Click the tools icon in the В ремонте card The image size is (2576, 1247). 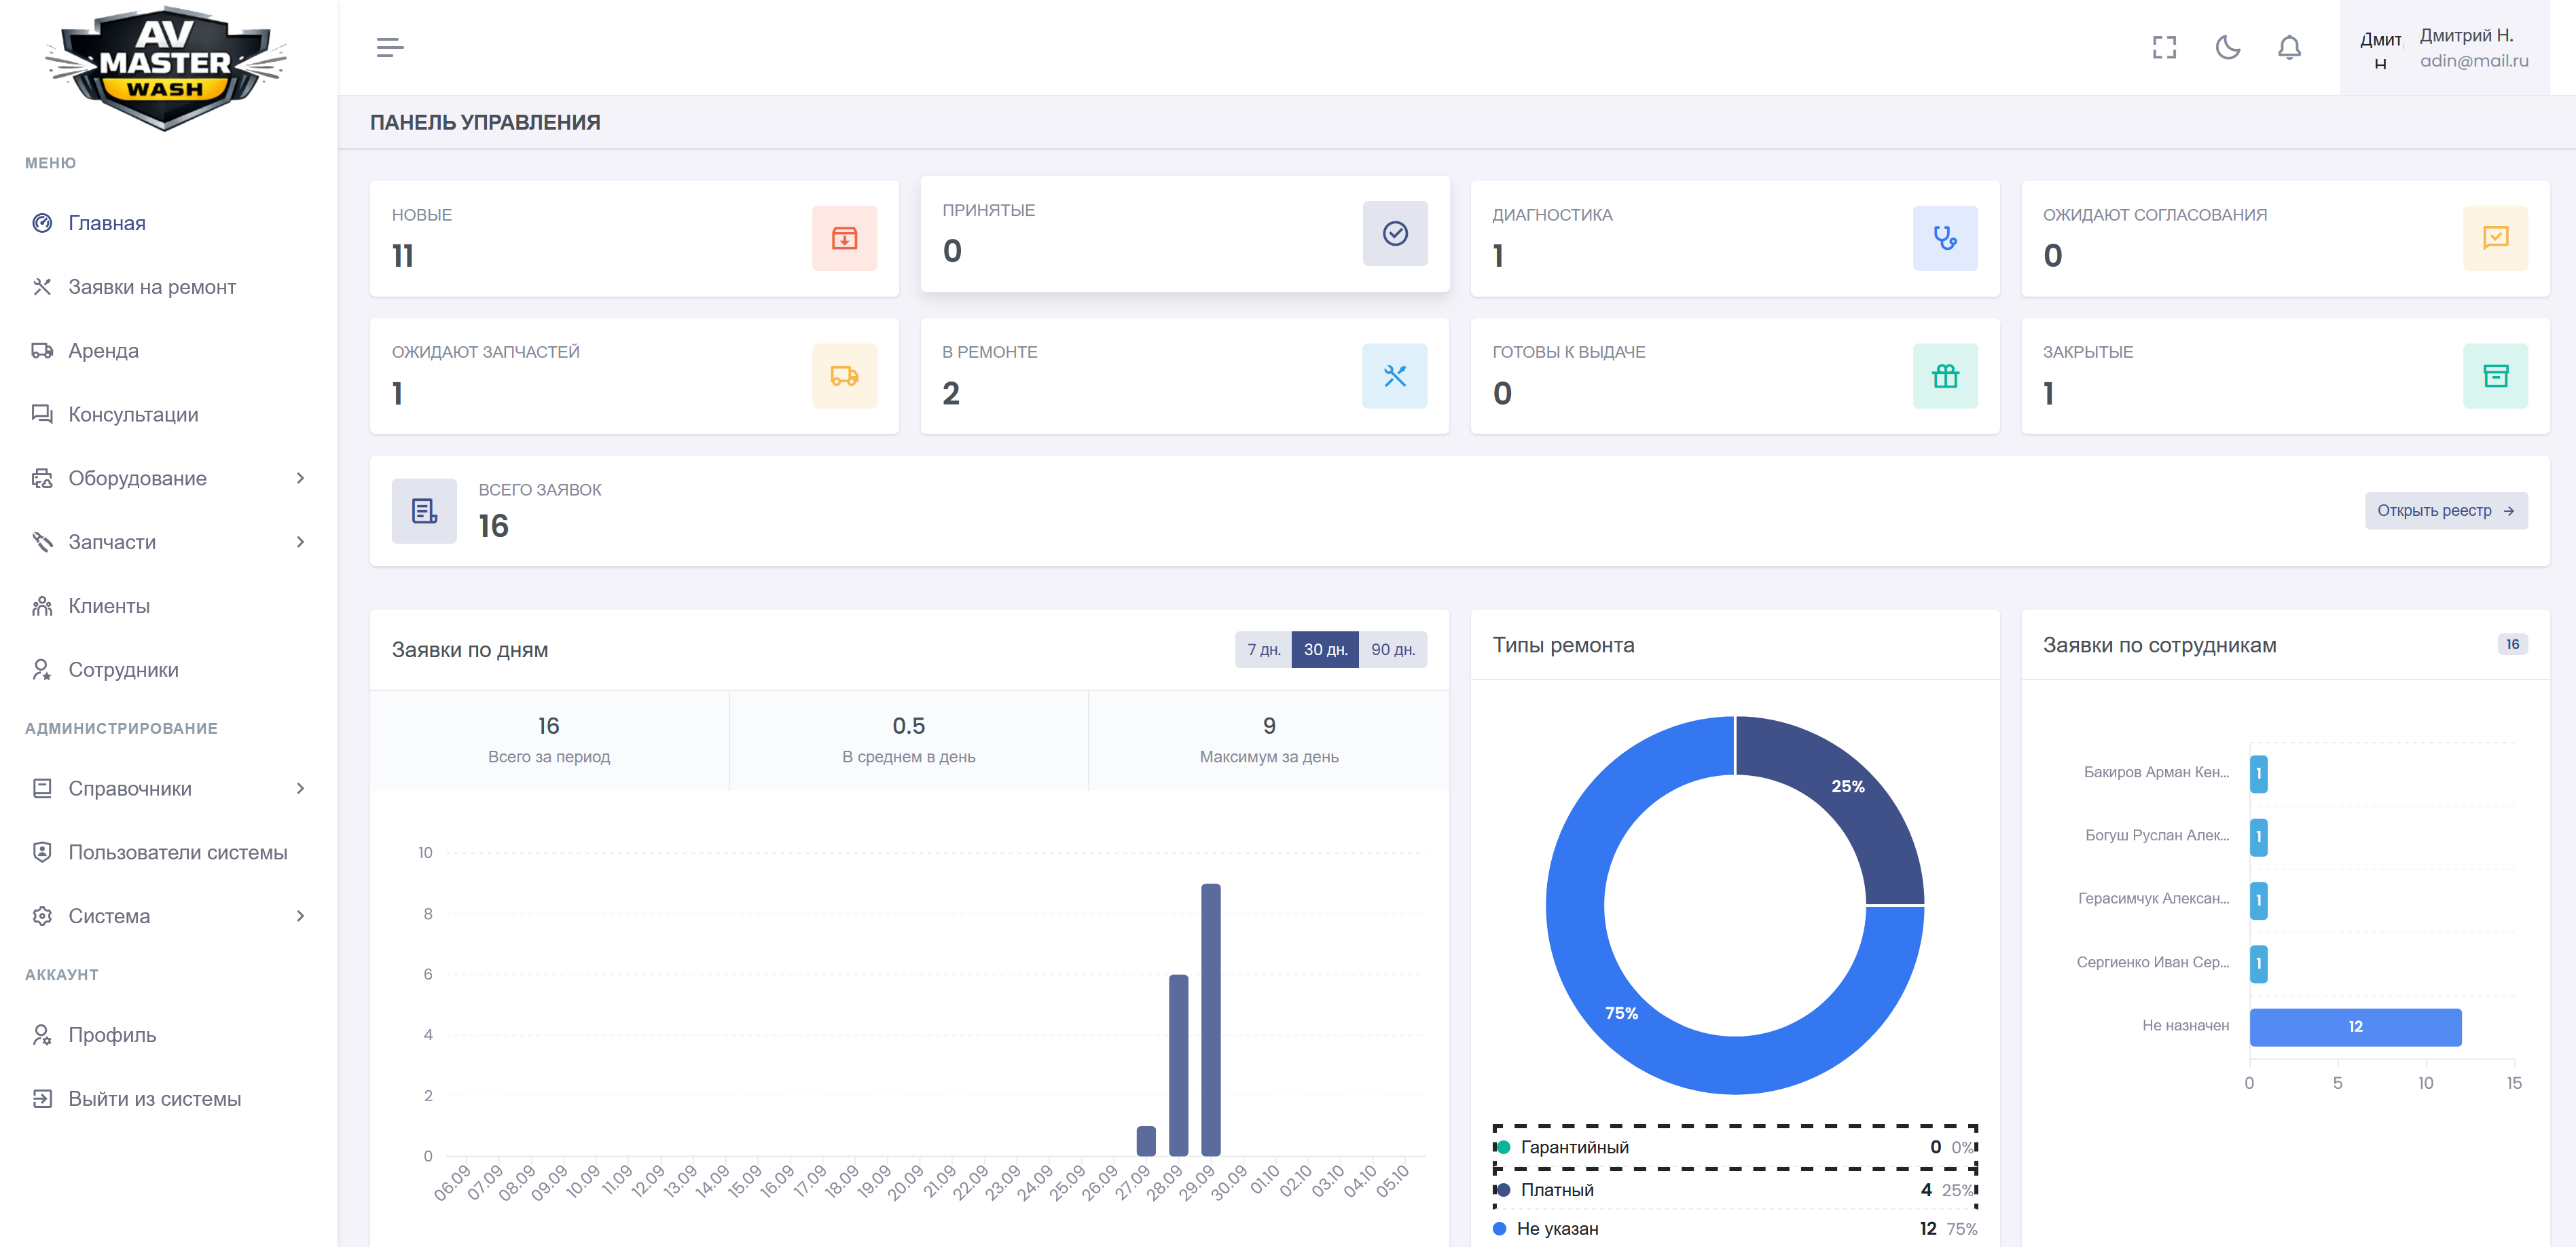[x=1395, y=375]
